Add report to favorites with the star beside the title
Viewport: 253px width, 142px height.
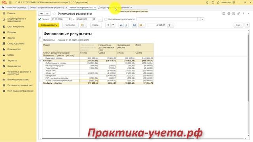[x=54, y=14]
